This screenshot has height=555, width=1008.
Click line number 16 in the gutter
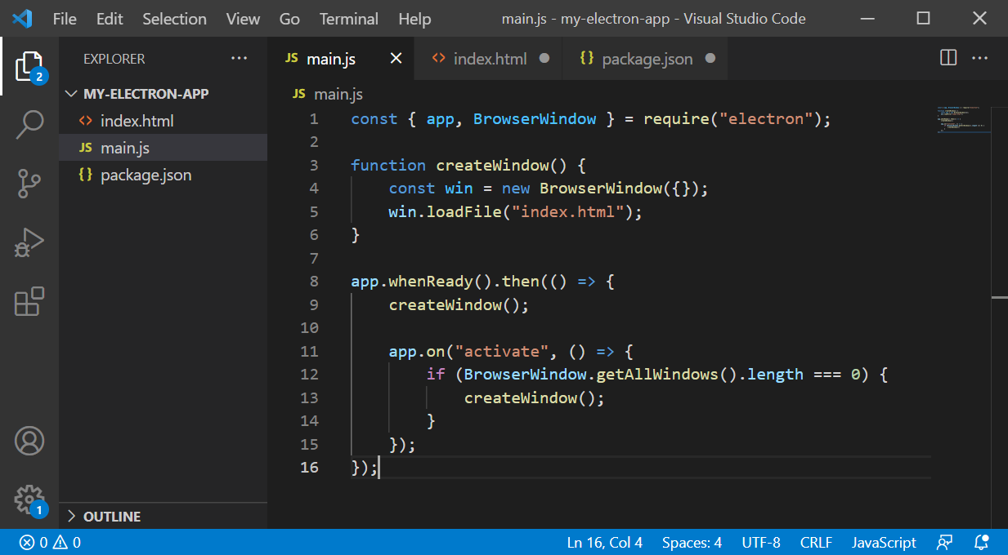click(x=310, y=468)
